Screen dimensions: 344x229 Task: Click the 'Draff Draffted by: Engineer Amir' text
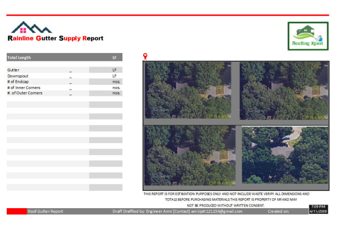point(142,211)
